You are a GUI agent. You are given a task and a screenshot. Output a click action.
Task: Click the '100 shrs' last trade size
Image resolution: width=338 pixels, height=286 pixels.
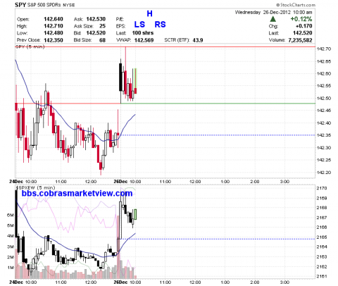click(x=143, y=33)
